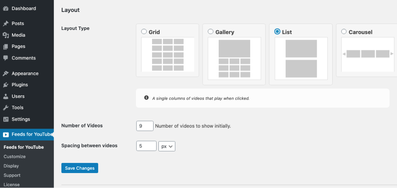
Task: Click the List layout preview thumbnail
Action: 301,58
